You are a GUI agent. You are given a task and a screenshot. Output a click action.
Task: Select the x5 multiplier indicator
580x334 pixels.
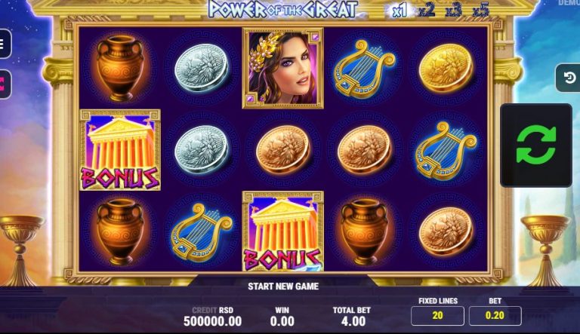(x=481, y=11)
